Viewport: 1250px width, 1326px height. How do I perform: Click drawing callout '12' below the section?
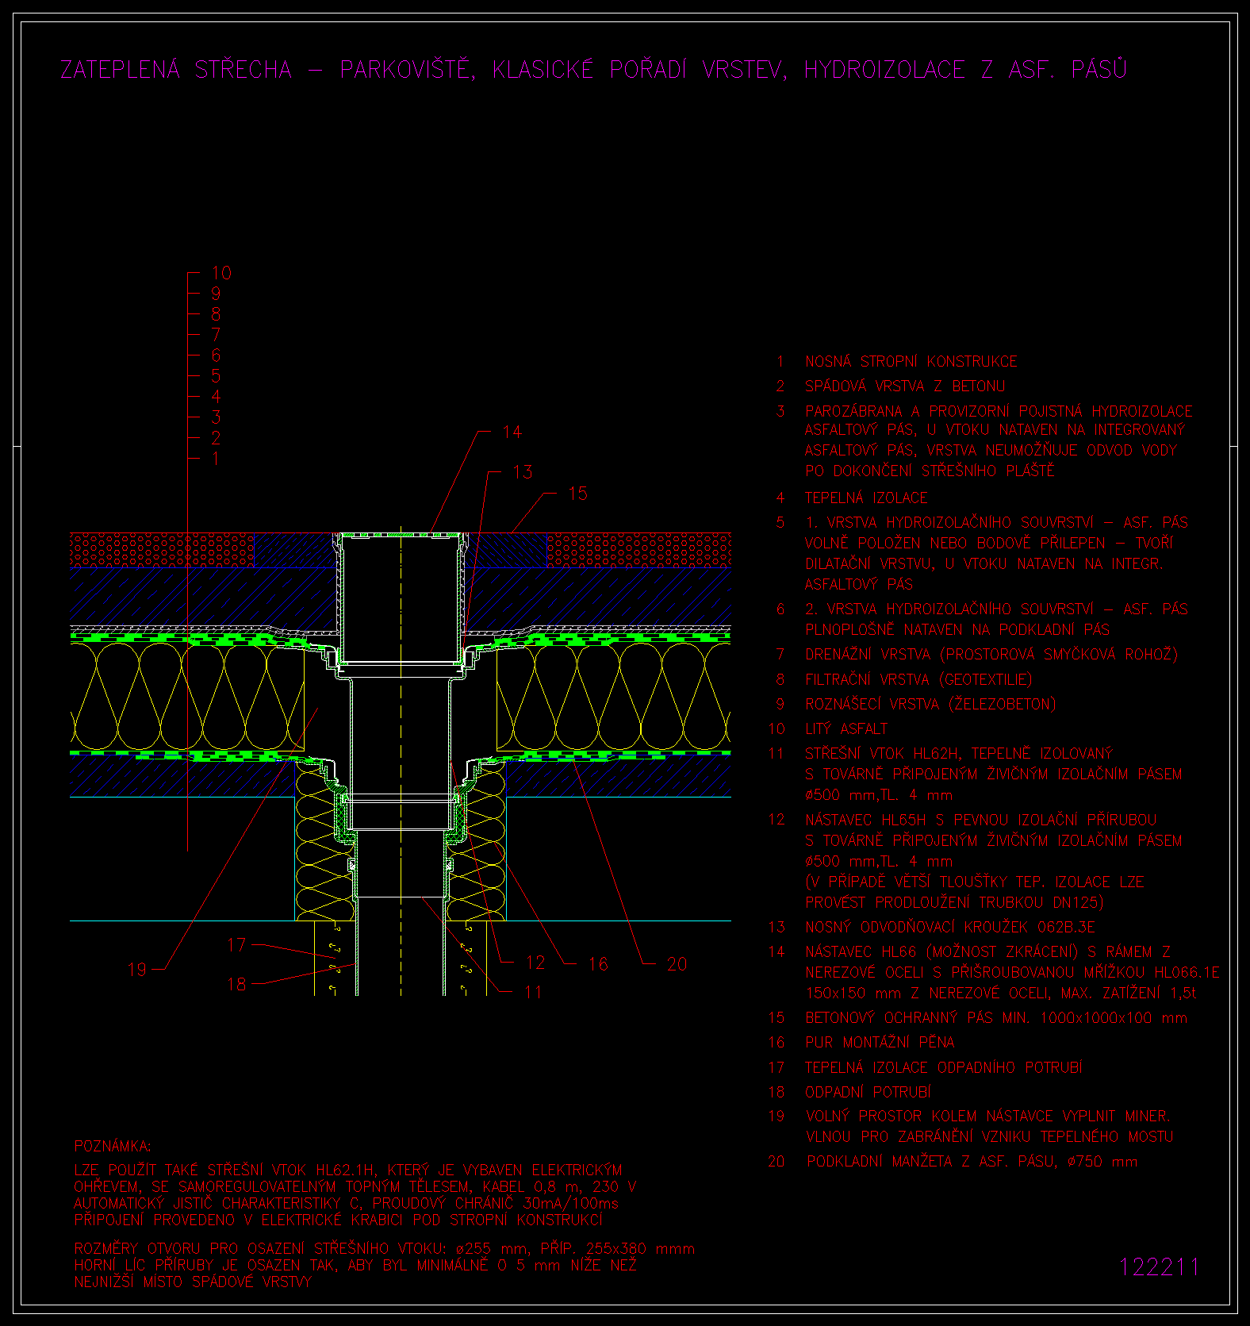(535, 963)
